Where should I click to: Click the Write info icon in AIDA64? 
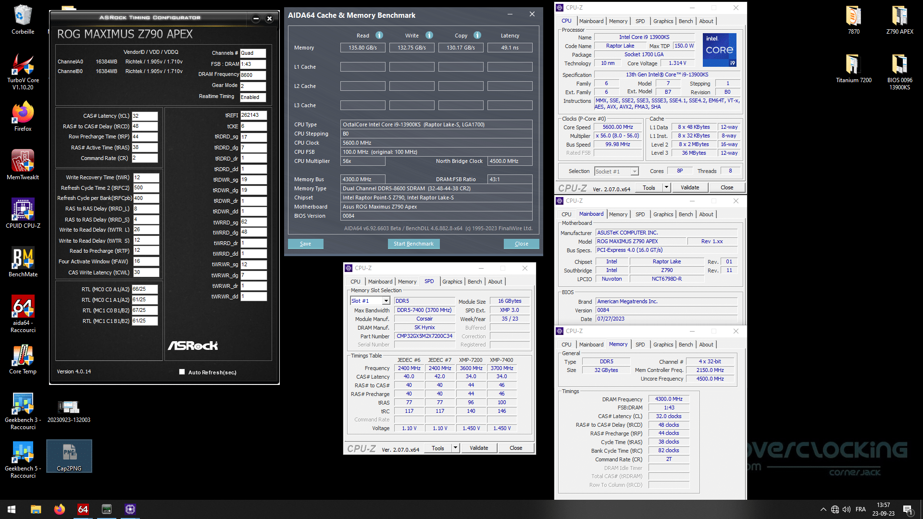429,35
